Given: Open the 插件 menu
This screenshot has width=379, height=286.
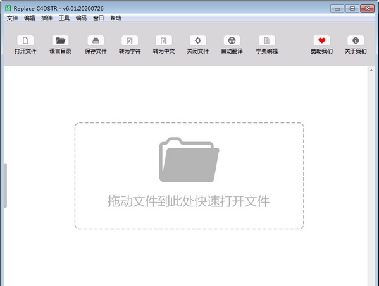Looking at the screenshot, I should (47, 18).
